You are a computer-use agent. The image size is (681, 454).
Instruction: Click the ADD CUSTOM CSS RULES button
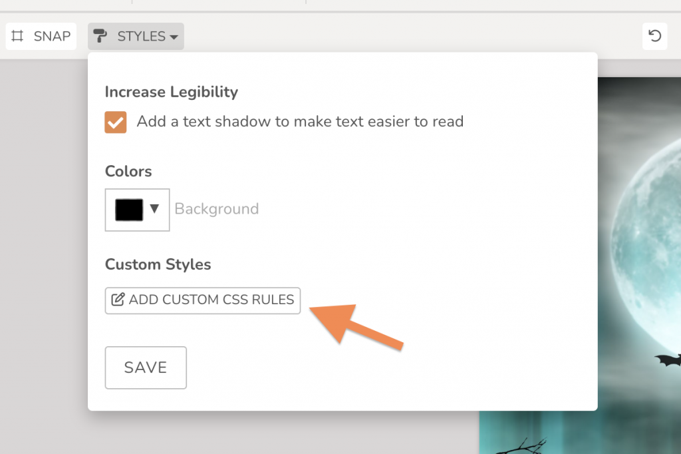[x=202, y=300]
